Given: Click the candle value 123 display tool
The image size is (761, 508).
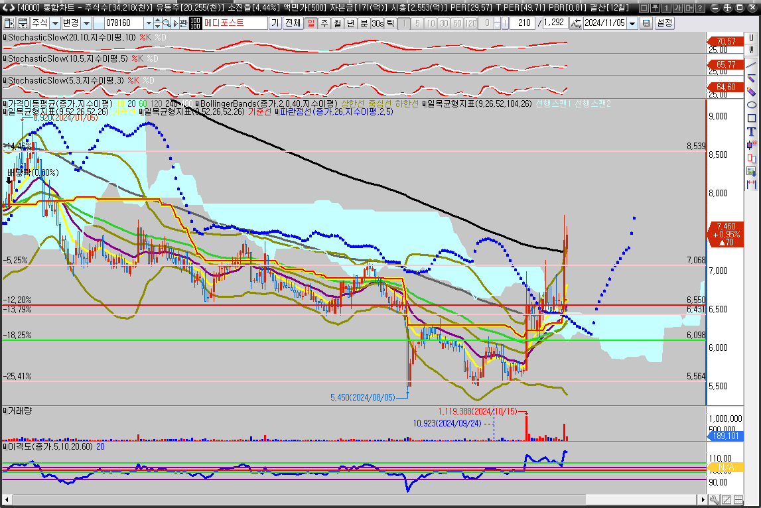Looking at the screenshot, I should [x=751, y=145].
